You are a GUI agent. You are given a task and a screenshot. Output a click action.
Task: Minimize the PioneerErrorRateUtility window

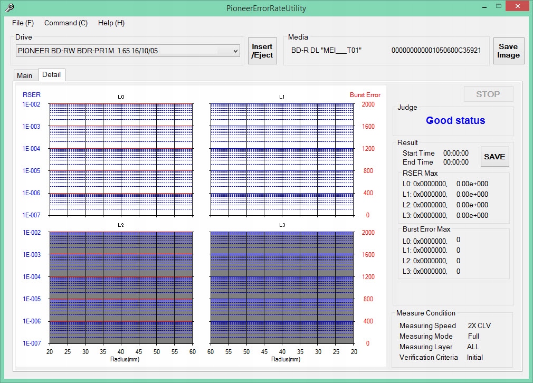(x=484, y=6)
